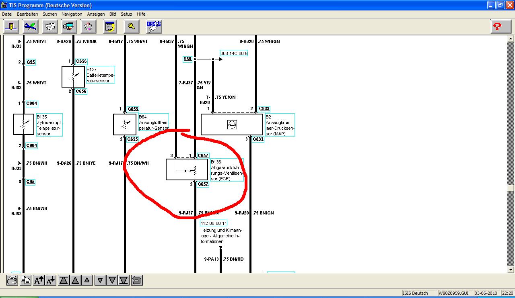Screen dimensions: 515x298
Task: Open the Setup menu
Action: point(126,14)
